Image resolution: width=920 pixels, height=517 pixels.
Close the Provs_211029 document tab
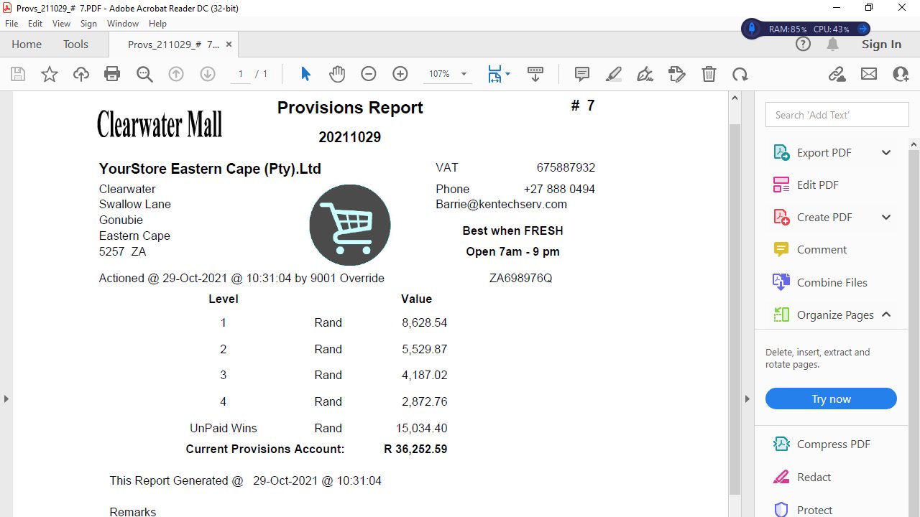click(x=229, y=45)
